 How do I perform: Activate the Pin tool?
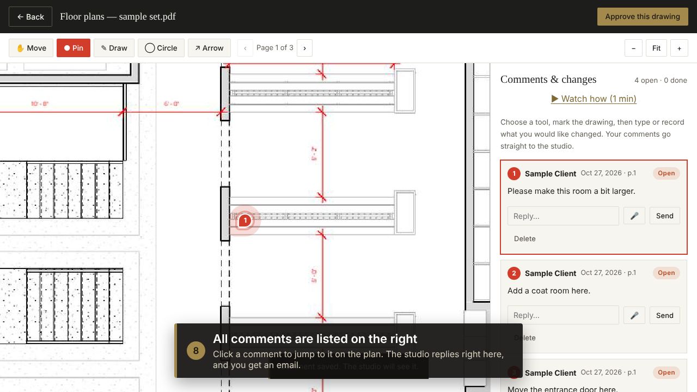point(74,48)
